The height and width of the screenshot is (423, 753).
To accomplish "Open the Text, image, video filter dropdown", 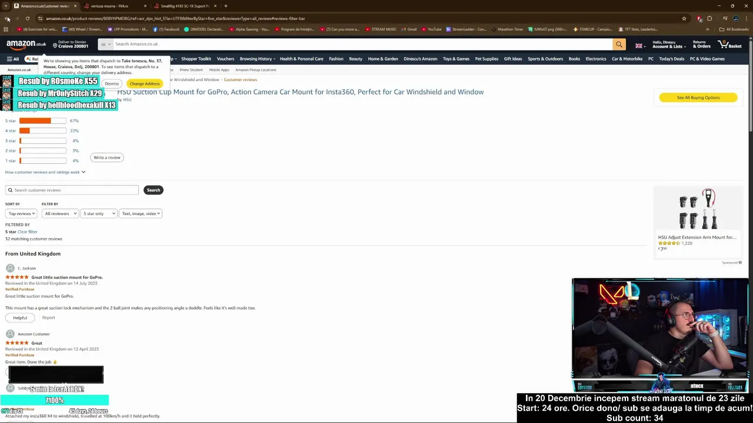I will (x=141, y=213).
